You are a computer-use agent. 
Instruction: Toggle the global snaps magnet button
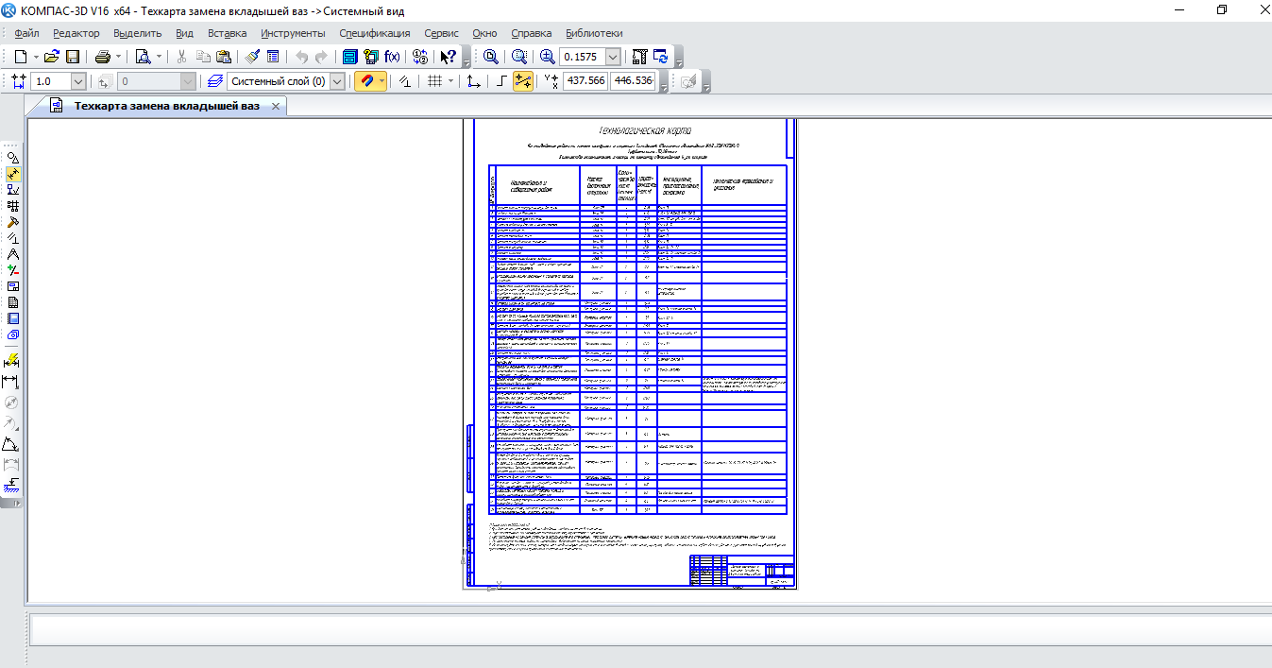[366, 81]
